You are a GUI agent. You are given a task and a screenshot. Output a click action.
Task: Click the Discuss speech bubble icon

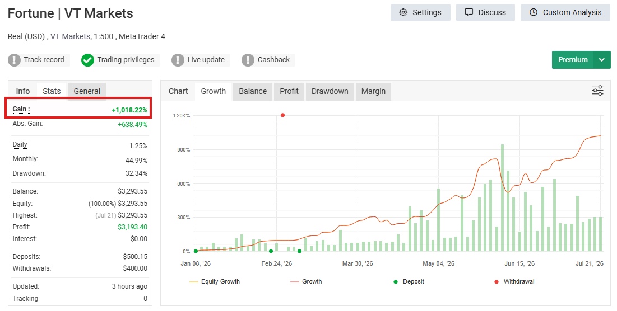tap(468, 12)
